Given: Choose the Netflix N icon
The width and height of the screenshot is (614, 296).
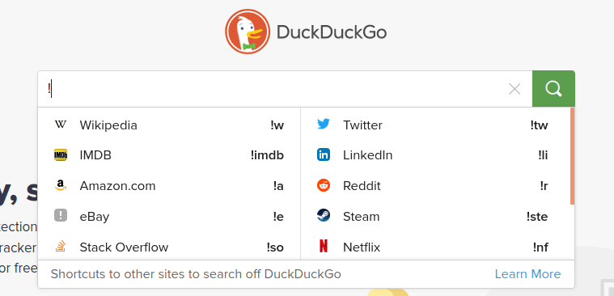Looking at the screenshot, I should pyautogui.click(x=324, y=247).
